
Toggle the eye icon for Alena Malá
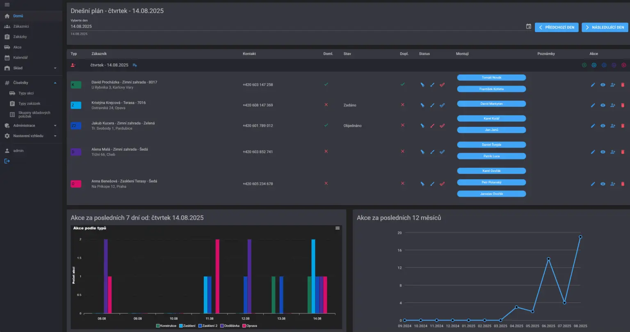(603, 152)
